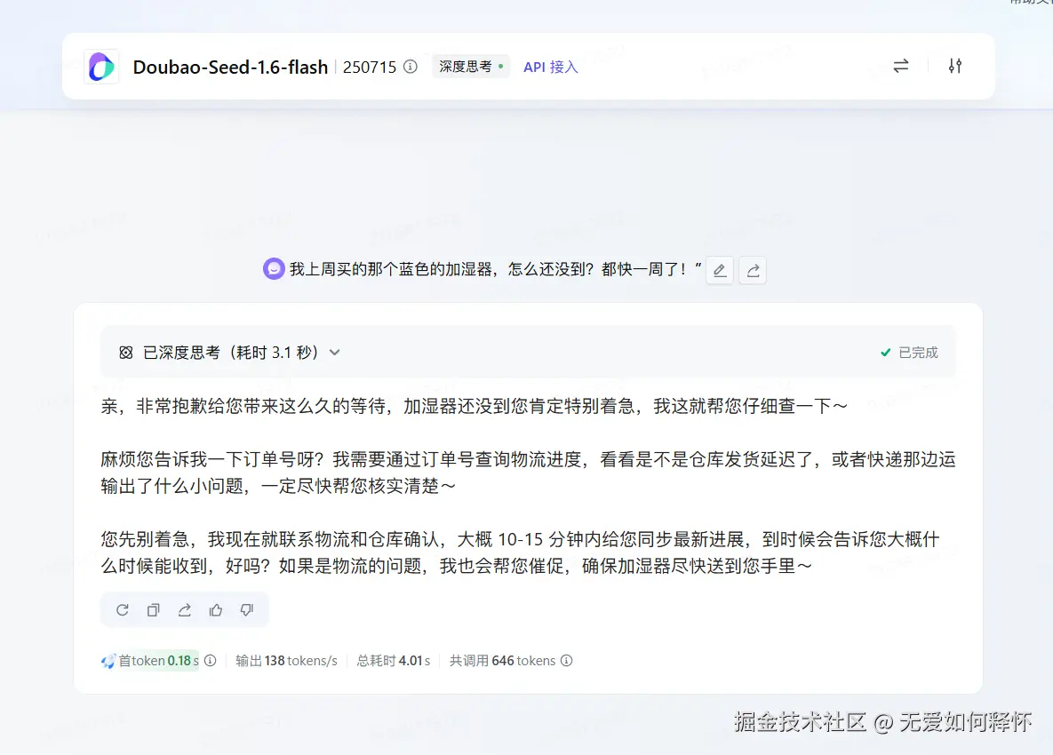Click the Doubao-Seed-1.6-flash model name
The image size is (1053, 755).
click(x=230, y=68)
